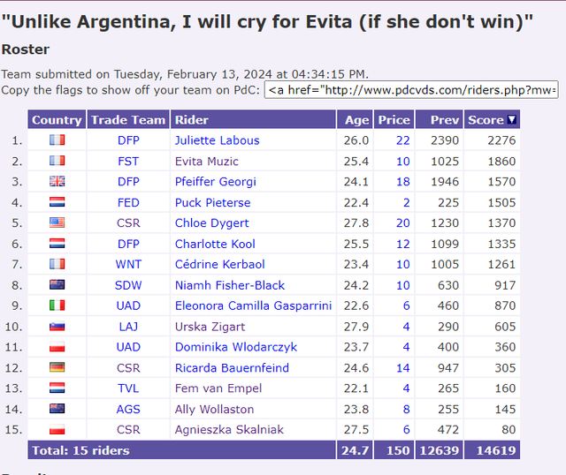Click the US flag beside Chloe Dygert
This screenshot has width=566, height=475.
[x=57, y=222]
